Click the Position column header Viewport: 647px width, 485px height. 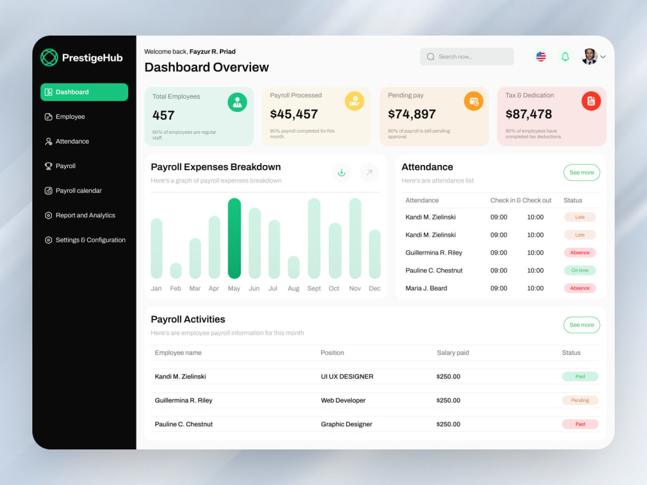click(x=332, y=352)
